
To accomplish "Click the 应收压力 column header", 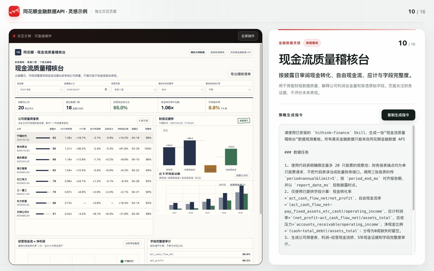I will pyautogui.click(x=109, y=129).
